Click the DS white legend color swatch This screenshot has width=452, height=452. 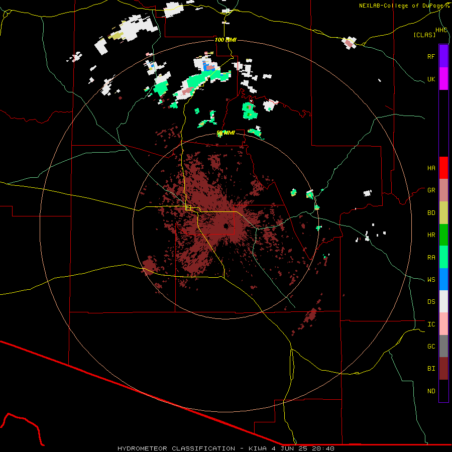click(x=443, y=301)
